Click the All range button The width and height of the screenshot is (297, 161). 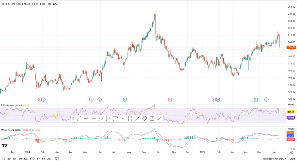(49, 159)
